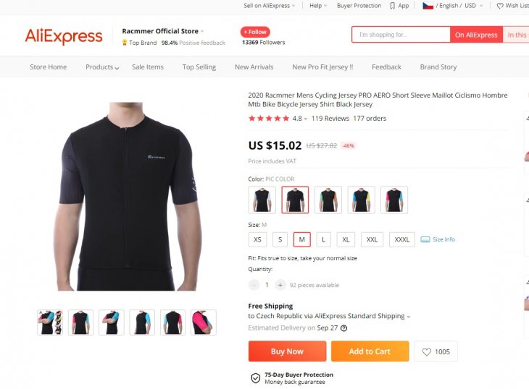Select size XL option

[346, 239]
